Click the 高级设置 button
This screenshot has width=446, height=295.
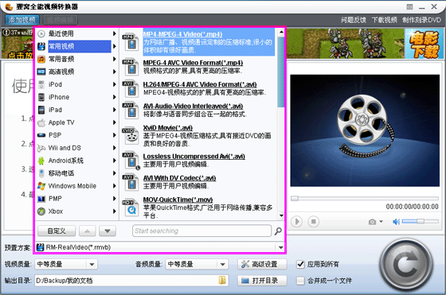pos(262,264)
